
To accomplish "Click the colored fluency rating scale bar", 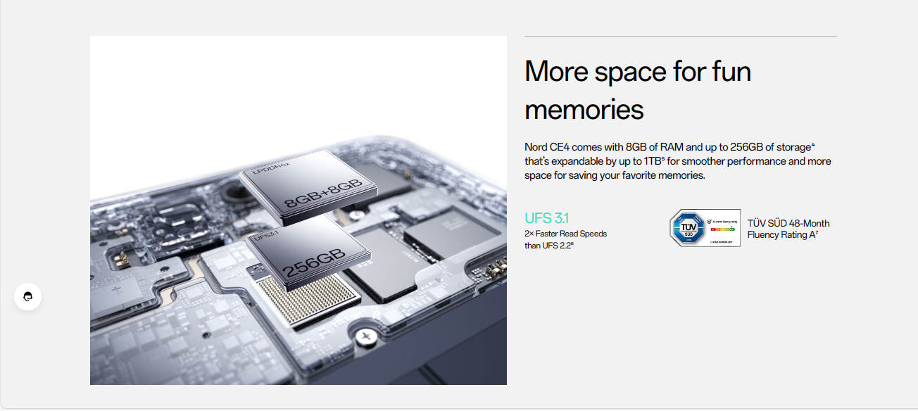I will [x=723, y=229].
